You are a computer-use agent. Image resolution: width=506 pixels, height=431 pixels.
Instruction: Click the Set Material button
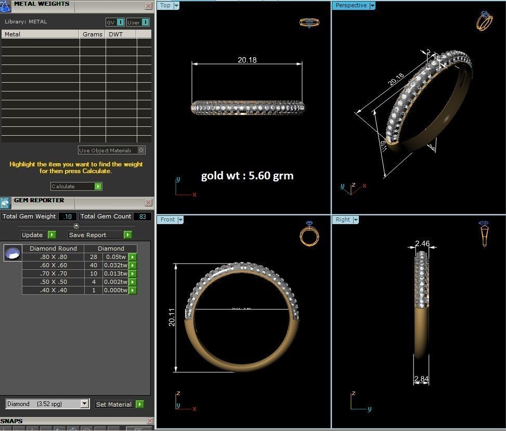(119, 404)
